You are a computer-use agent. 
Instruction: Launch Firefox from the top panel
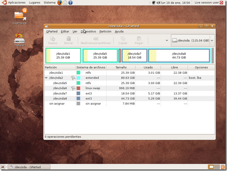(60, 3)
